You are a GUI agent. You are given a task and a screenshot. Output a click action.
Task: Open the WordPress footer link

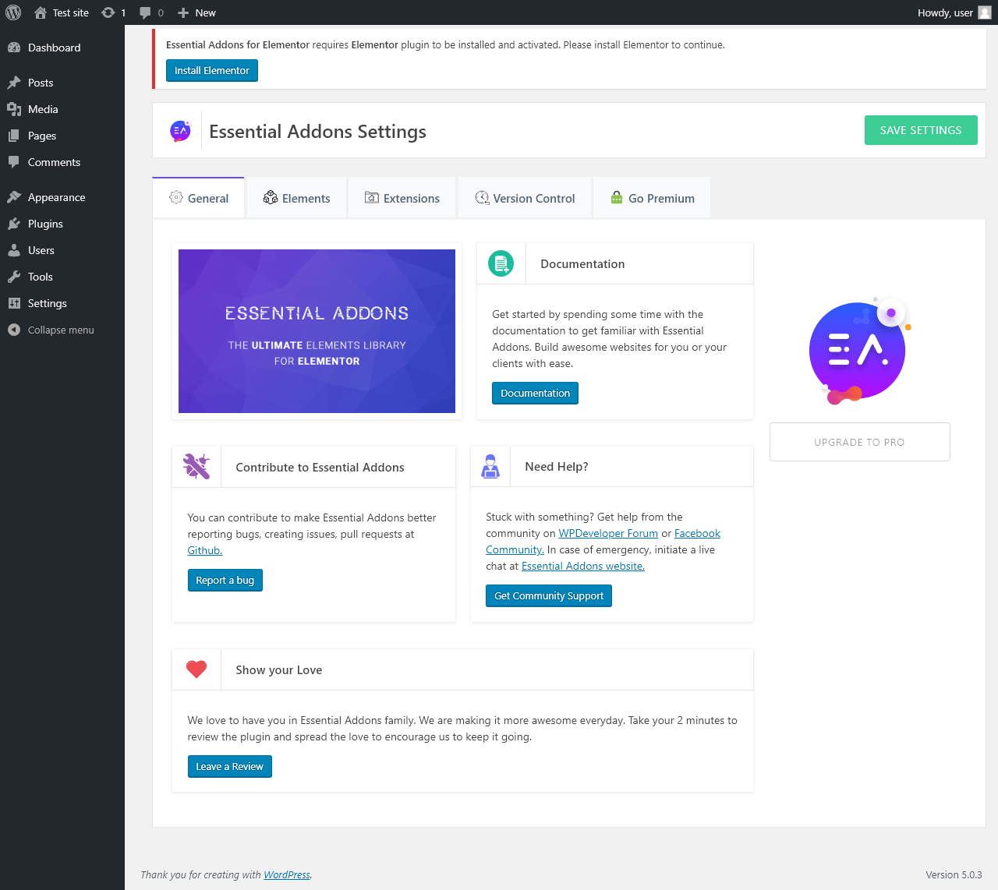point(287,874)
